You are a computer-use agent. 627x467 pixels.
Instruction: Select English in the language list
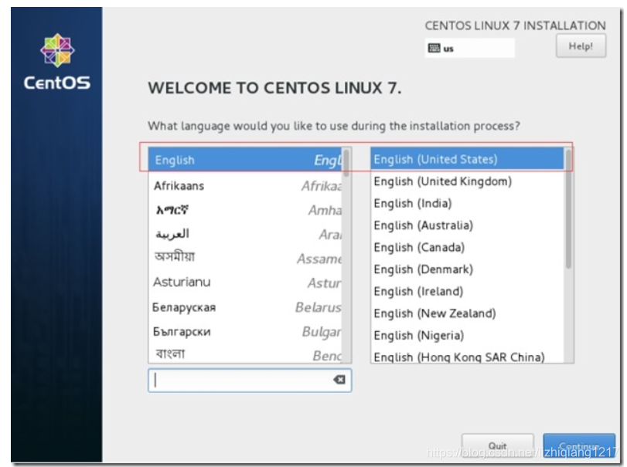click(x=245, y=160)
